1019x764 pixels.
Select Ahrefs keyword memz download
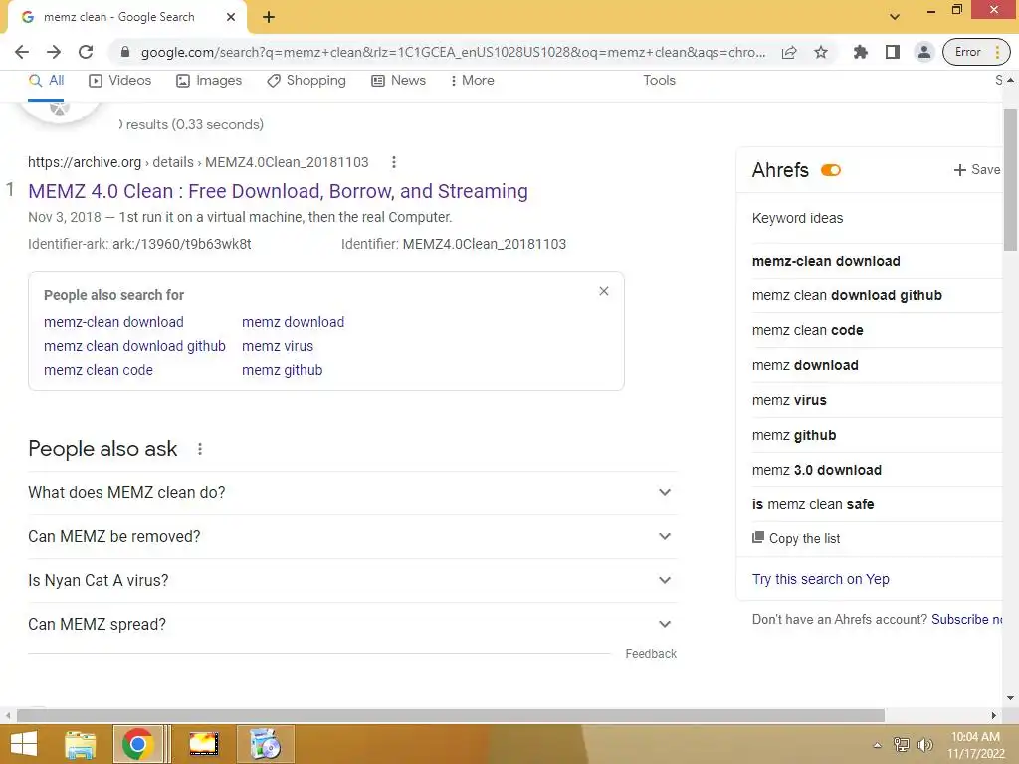coord(805,365)
